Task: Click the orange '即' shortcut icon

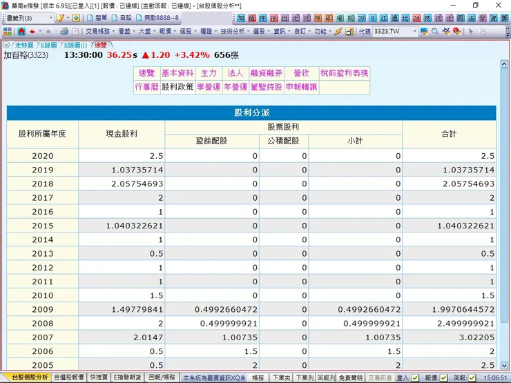Action: point(329,18)
